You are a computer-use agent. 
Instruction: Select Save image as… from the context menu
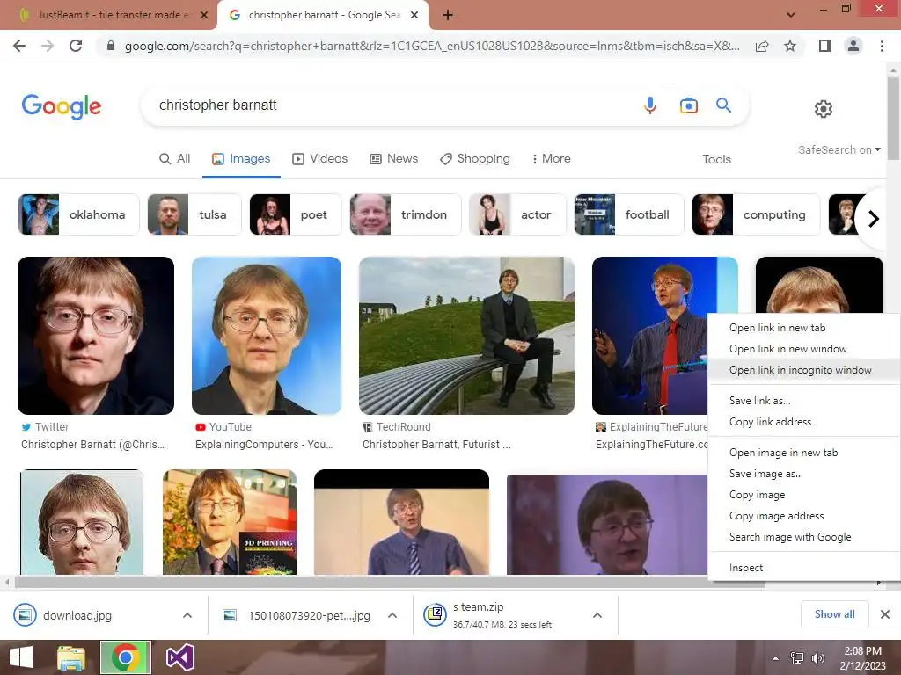[x=766, y=474]
